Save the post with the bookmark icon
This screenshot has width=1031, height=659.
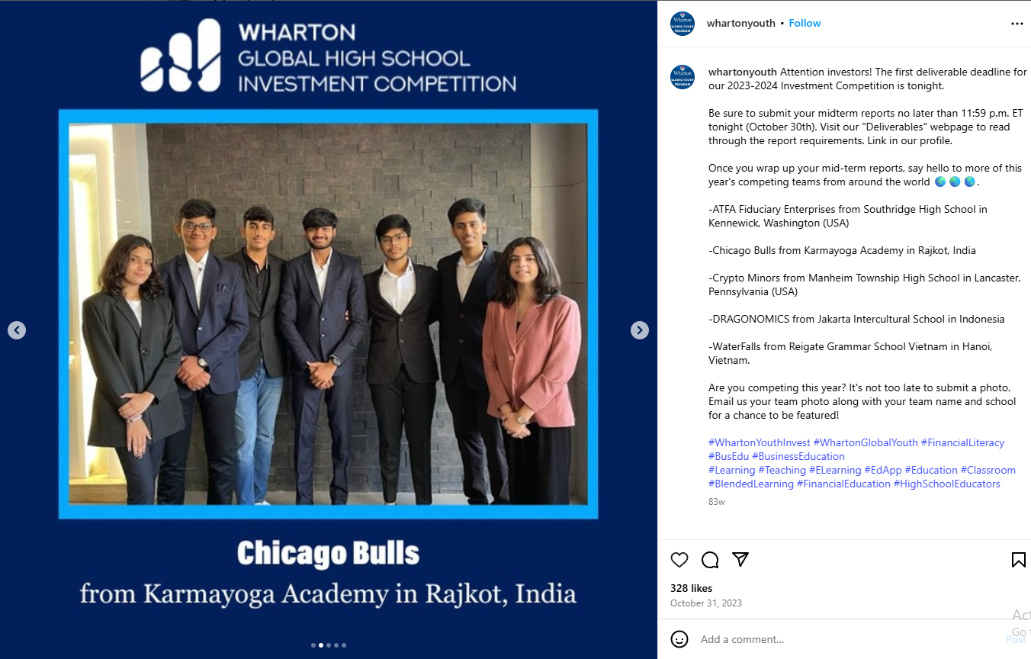[x=1018, y=560]
